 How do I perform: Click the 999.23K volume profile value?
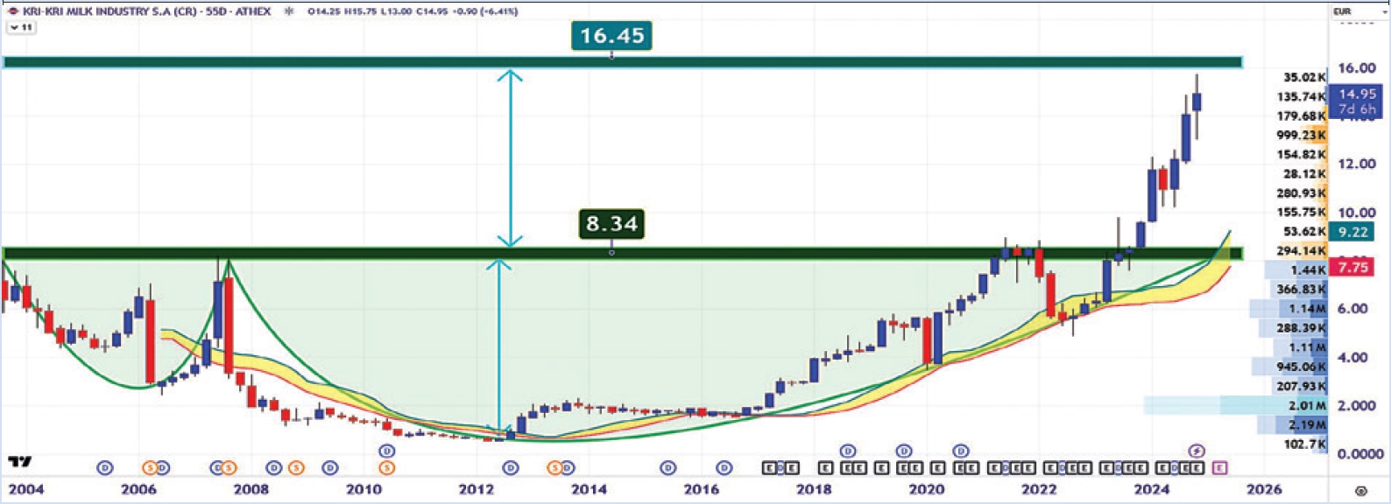point(1301,135)
